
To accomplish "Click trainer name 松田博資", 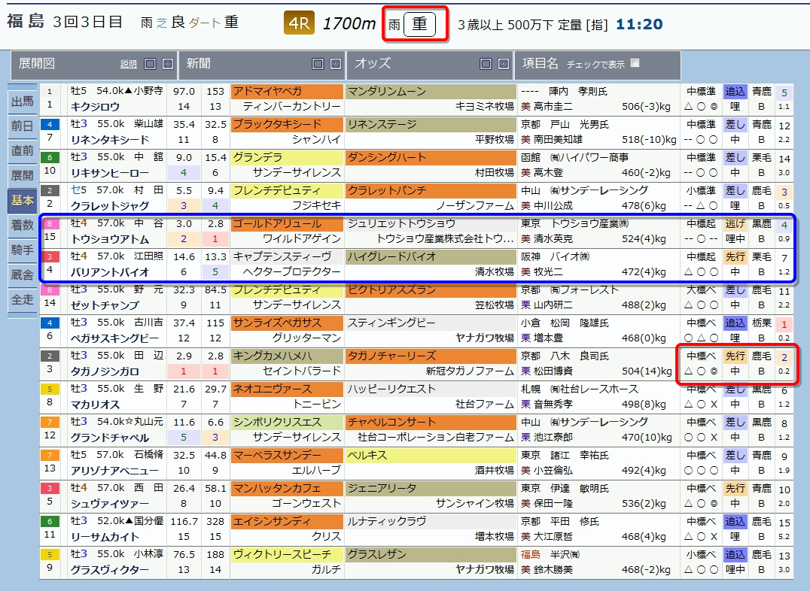I will click(x=553, y=371).
